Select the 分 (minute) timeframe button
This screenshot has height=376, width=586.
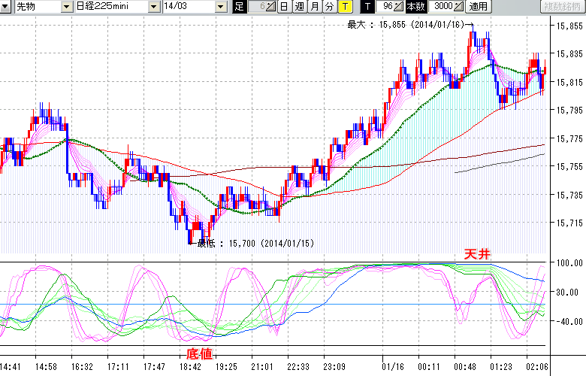[x=329, y=7]
